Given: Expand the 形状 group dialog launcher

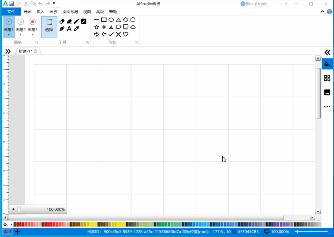Looking at the screenshot, I should (137, 42).
